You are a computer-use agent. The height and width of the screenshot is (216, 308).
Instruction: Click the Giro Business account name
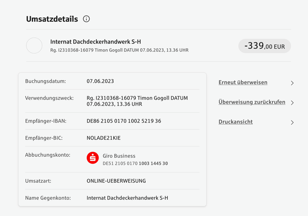119,156
